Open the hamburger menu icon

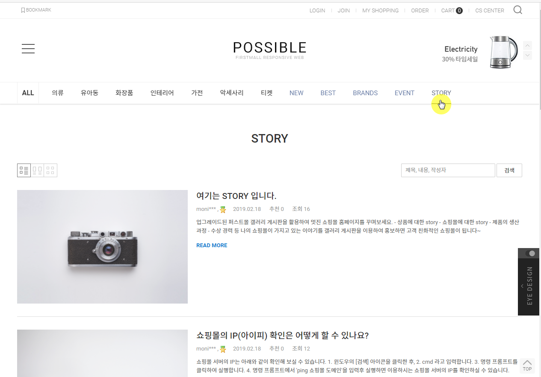coord(28,49)
